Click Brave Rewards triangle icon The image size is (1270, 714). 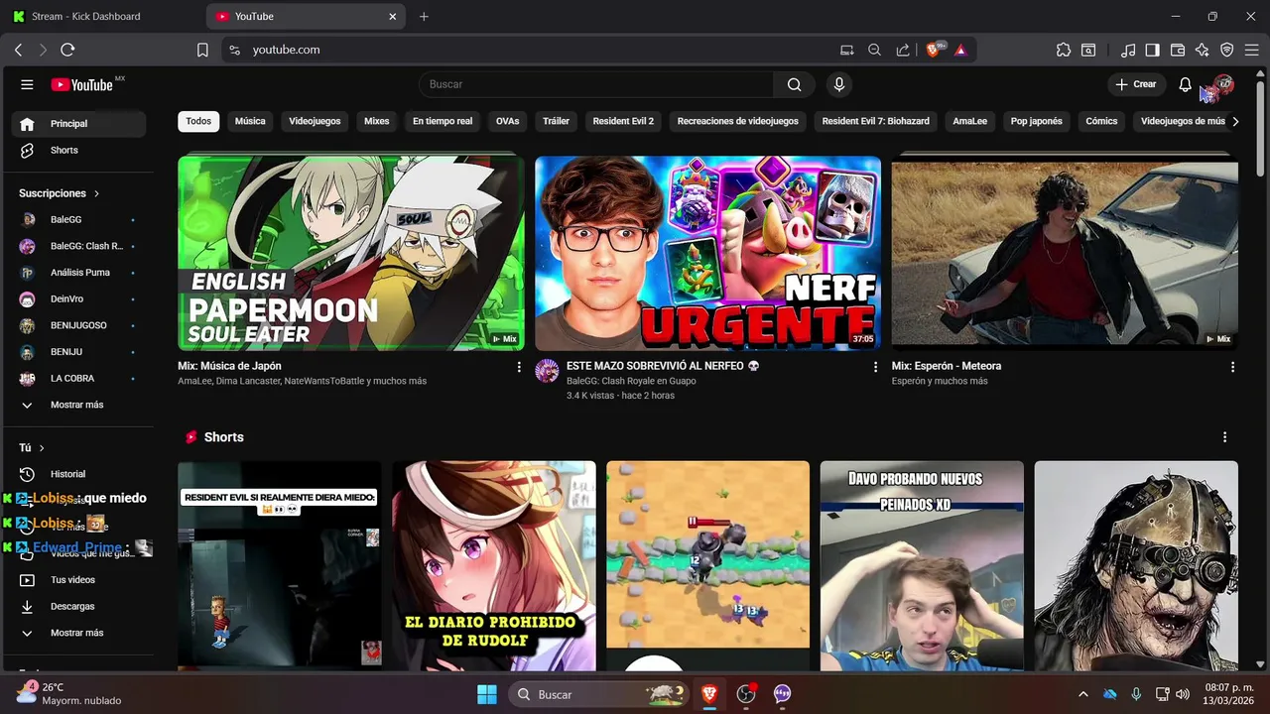click(960, 50)
